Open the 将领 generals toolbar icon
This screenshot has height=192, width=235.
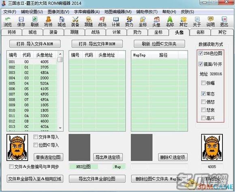point(48,22)
